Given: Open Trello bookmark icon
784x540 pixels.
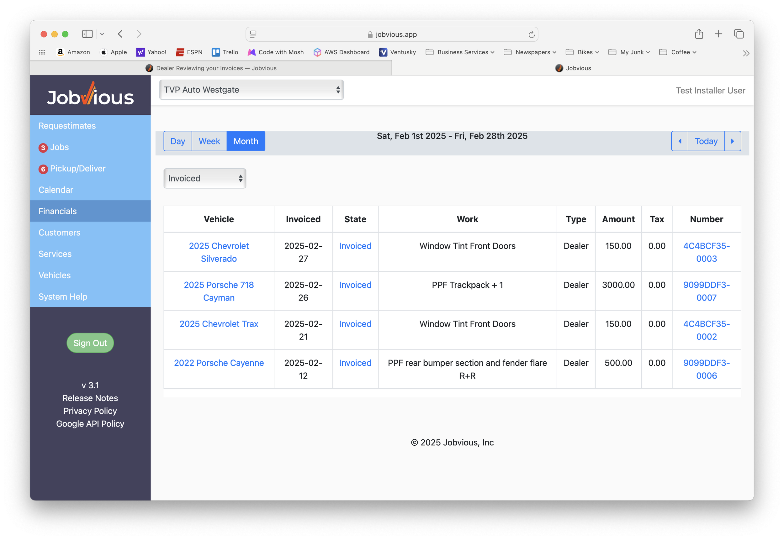Looking at the screenshot, I should (x=216, y=52).
